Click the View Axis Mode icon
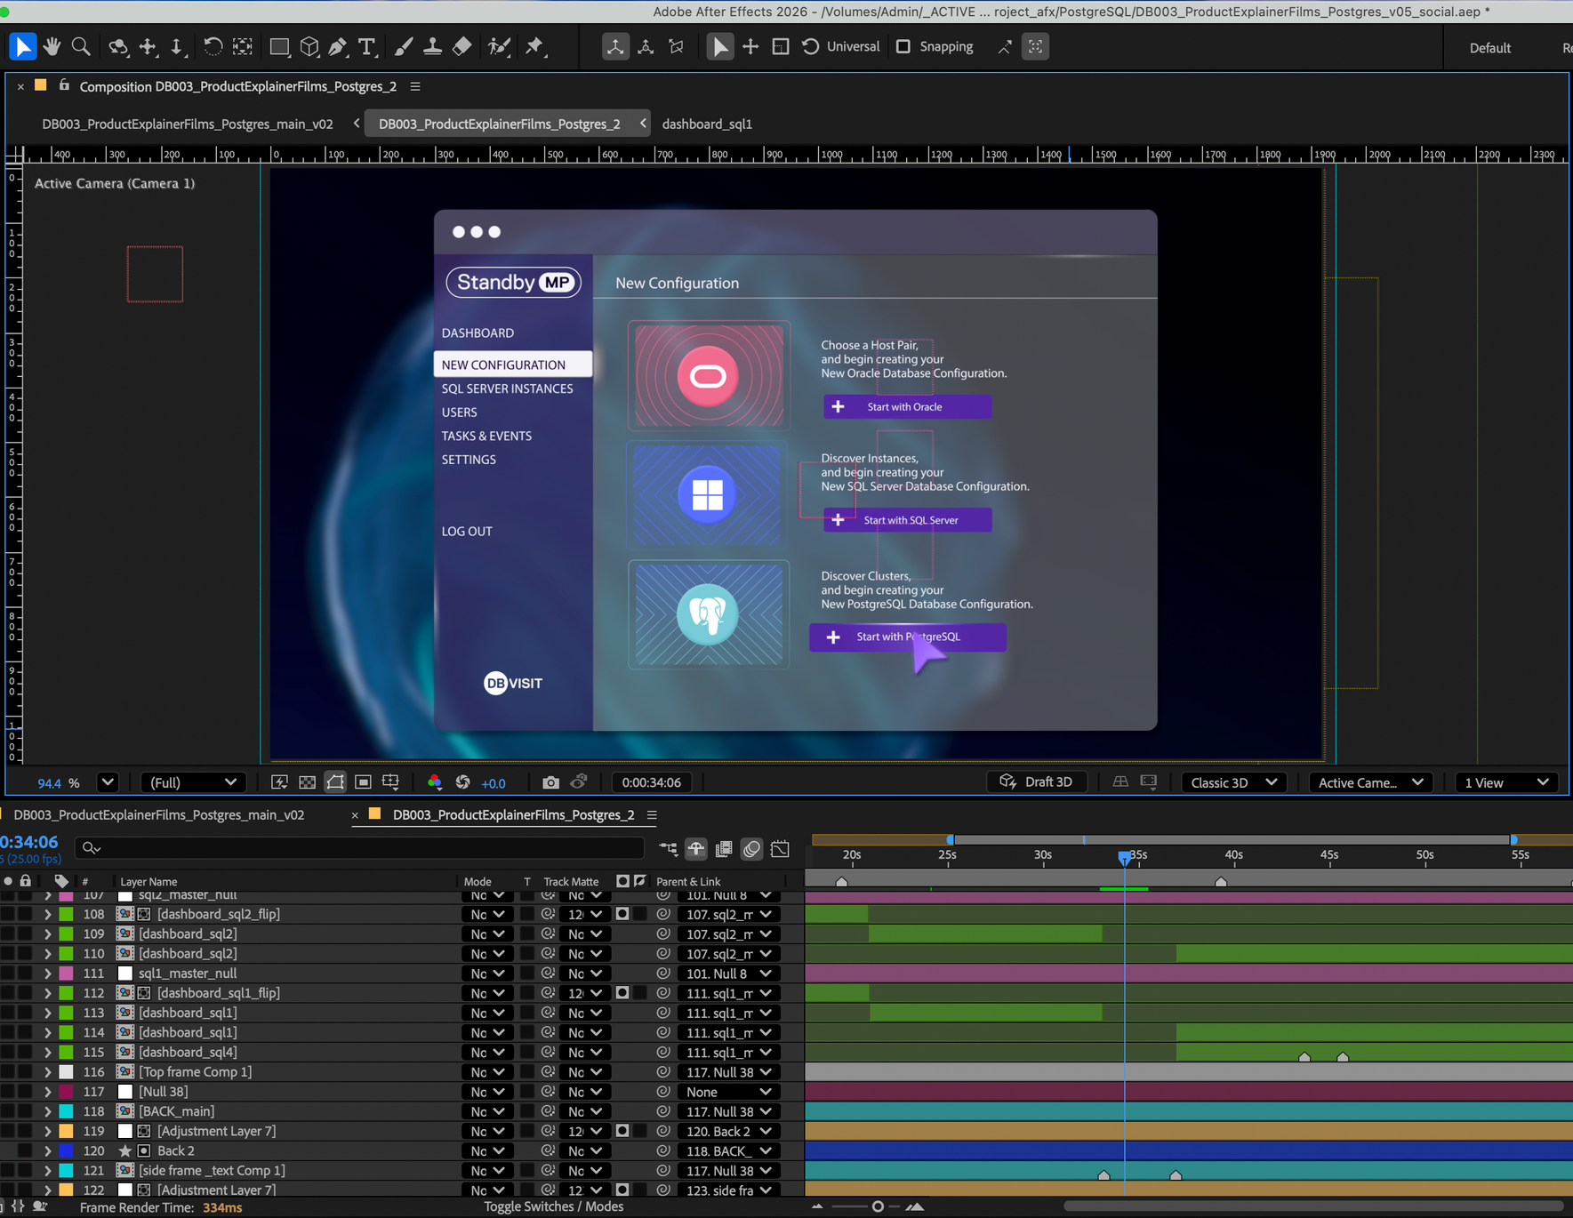The height and width of the screenshot is (1218, 1573). click(677, 46)
